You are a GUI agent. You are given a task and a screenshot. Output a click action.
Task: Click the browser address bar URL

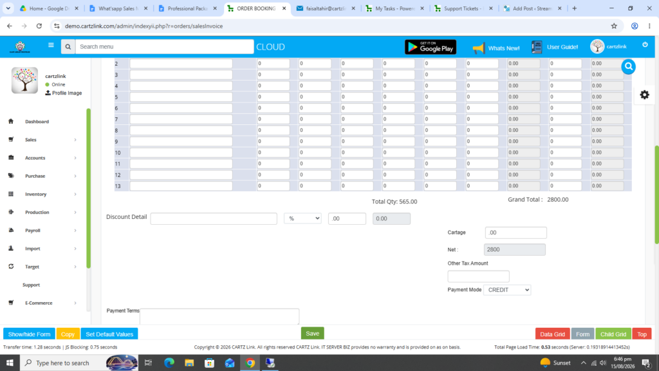144,26
